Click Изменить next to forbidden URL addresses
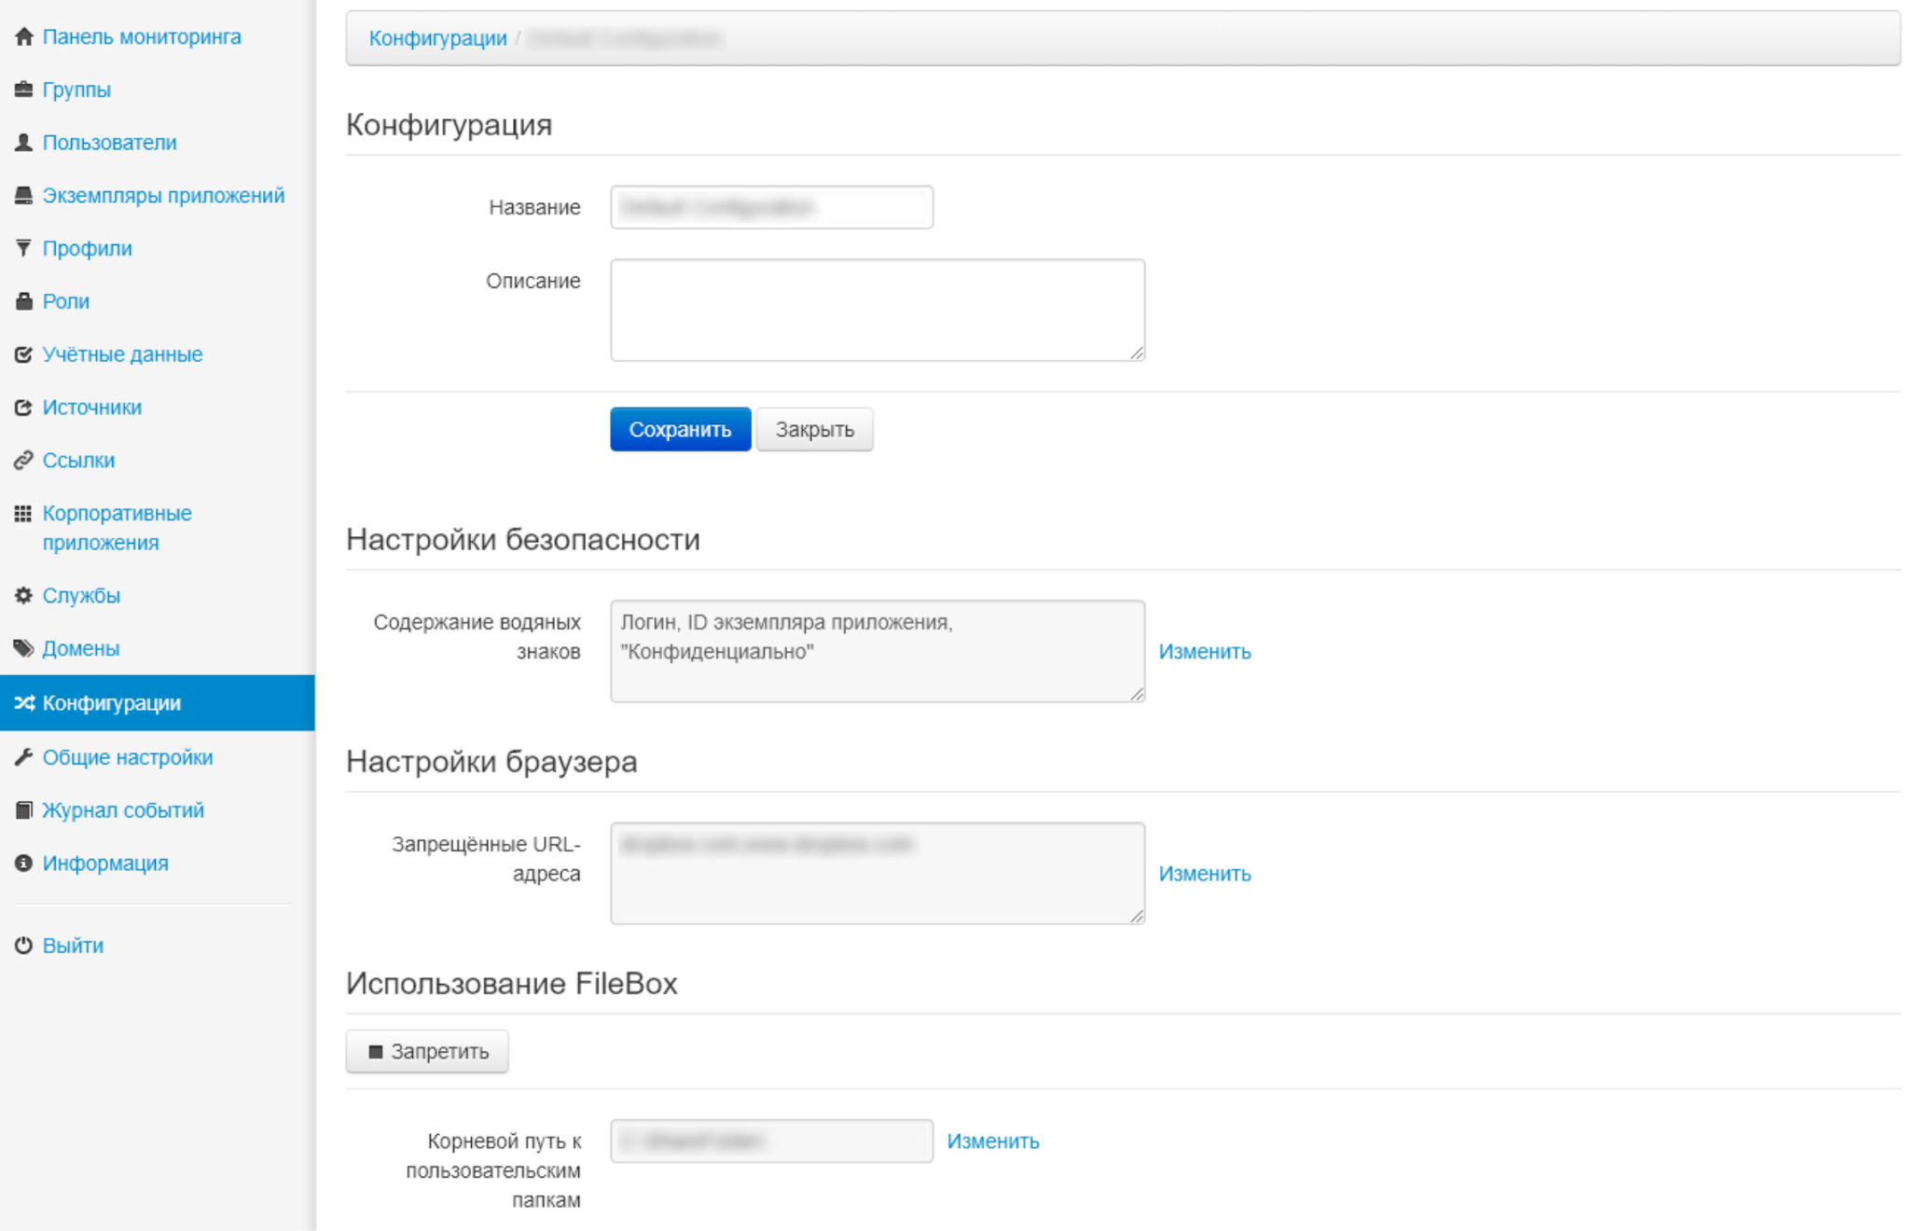This screenshot has height=1231, width=1910. [x=1204, y=874]
